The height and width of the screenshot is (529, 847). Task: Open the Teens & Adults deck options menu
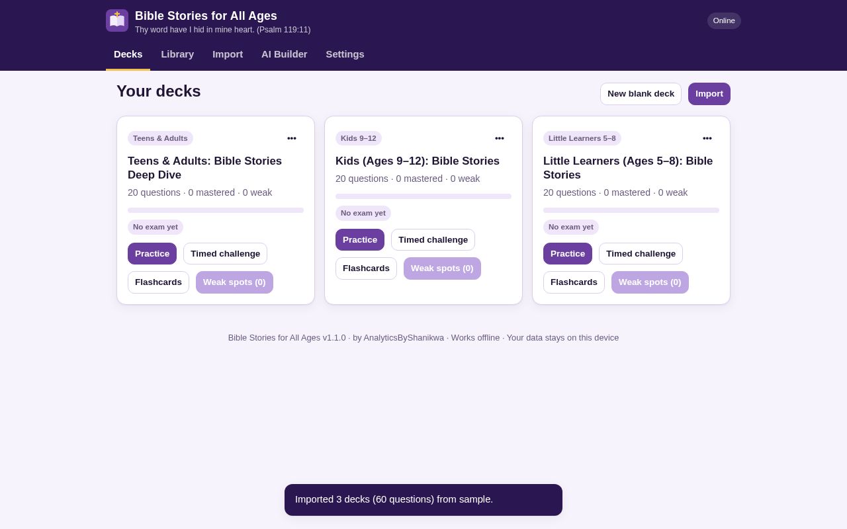(x=292, y=138)
